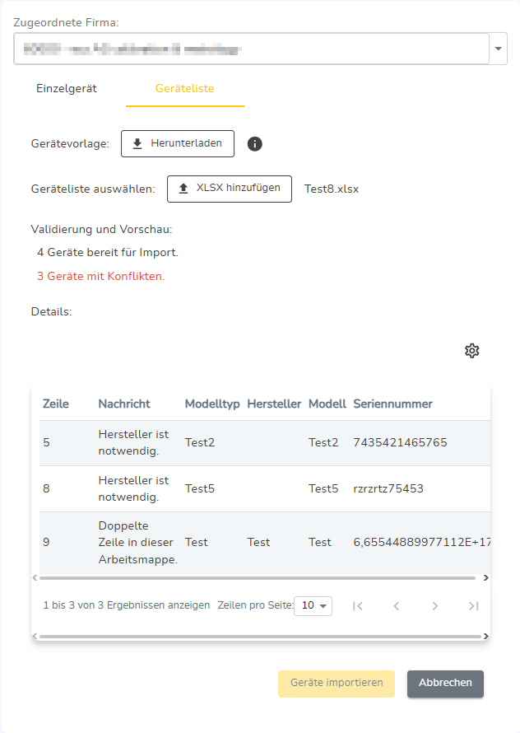Open the Zeilen pro Seite dropdown
The image size is (520, 733).
[x=313, y=606]
